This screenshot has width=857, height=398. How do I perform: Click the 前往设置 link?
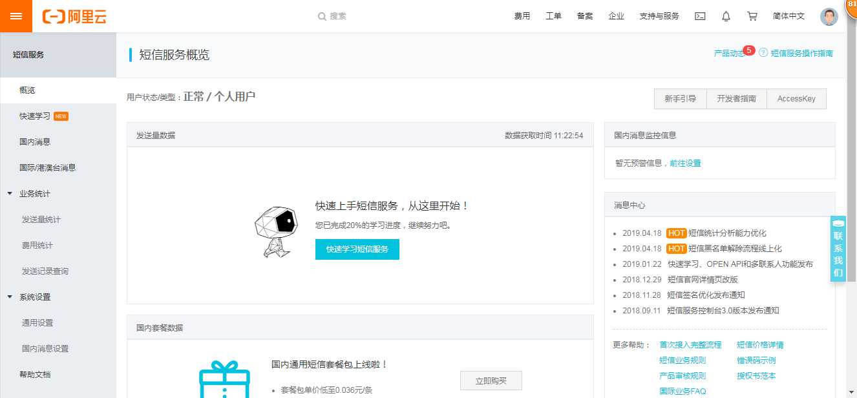tap(686, 163)
